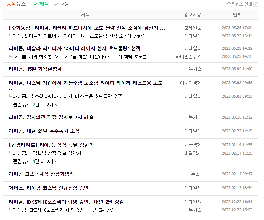
Task: Expand 관련뉴스 2건 더보기
Action: (36, 105)
